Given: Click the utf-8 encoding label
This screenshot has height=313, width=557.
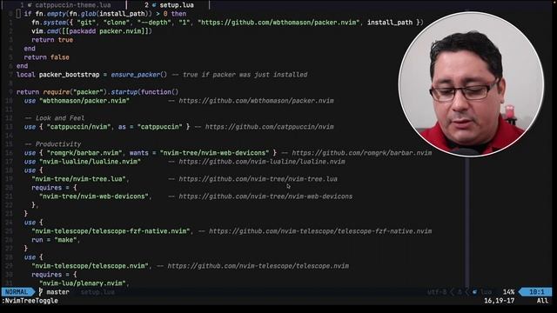Looking at the screenshot, I should click(x=437, y=292).
